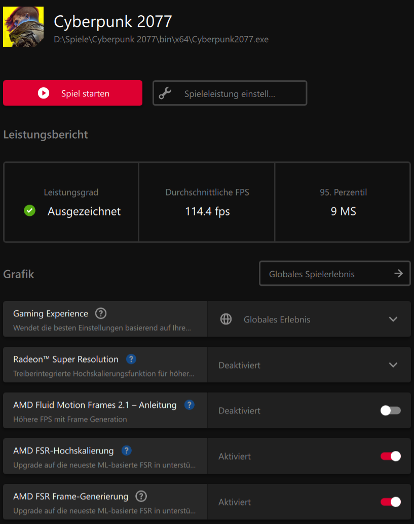Click Höhere FPS mit Frame Generation description

point(70,419)
